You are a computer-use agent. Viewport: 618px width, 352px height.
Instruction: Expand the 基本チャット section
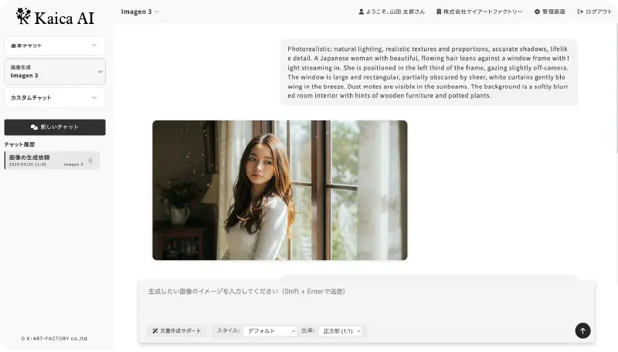tap(55, 46)
